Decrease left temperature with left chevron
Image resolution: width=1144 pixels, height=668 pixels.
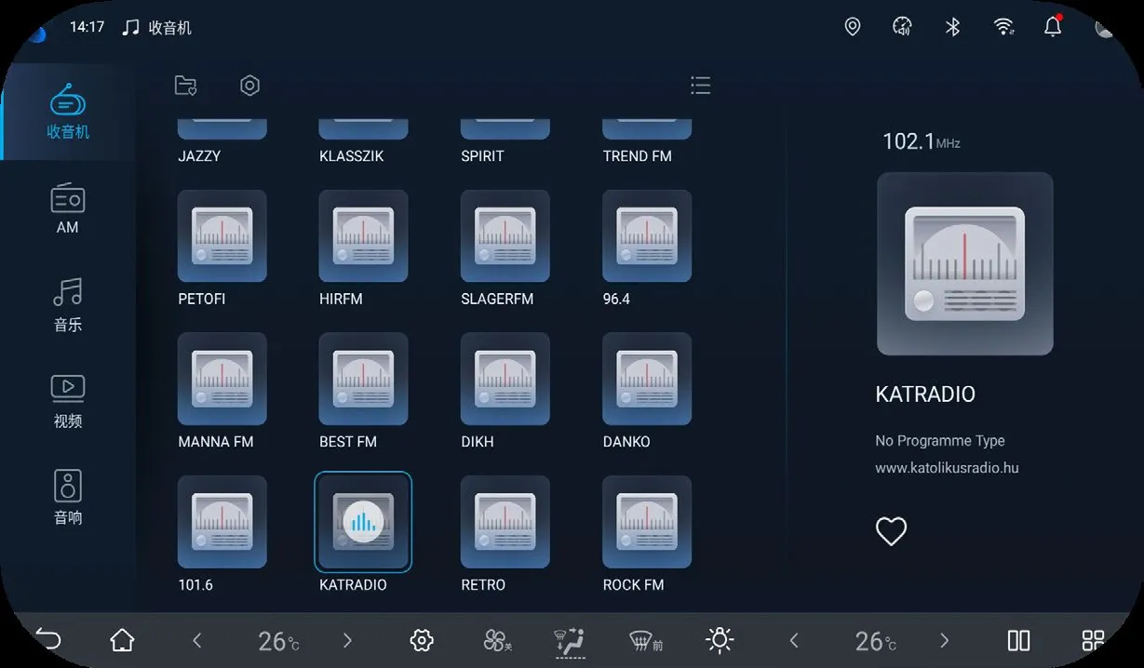(x=196, y=640)
